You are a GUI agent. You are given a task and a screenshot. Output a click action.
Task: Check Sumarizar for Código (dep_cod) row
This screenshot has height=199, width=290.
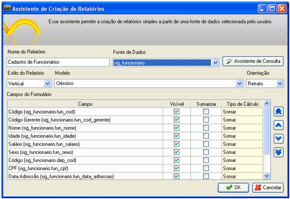[206, 160]
